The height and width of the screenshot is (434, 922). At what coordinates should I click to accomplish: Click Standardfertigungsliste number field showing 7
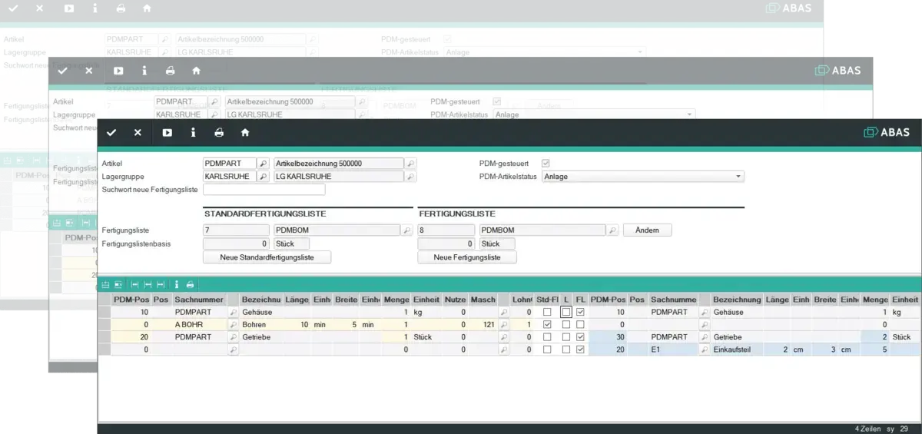235,230
